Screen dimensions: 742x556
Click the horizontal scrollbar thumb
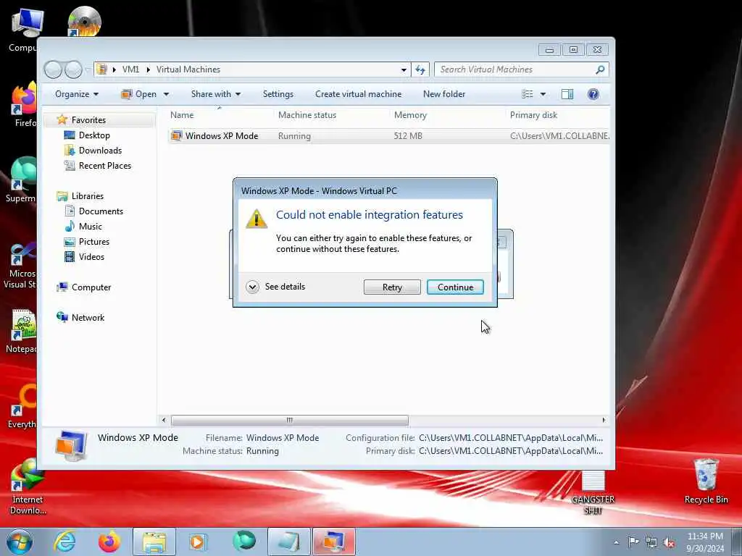(x=290, y=420)
